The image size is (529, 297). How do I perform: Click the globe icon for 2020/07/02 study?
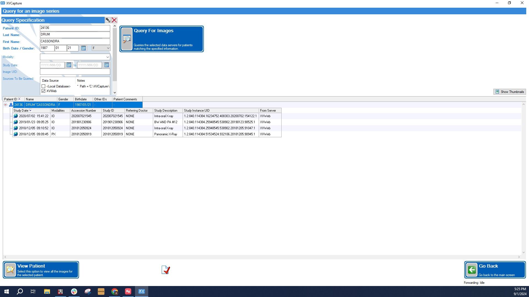click(x=16, y=116)
